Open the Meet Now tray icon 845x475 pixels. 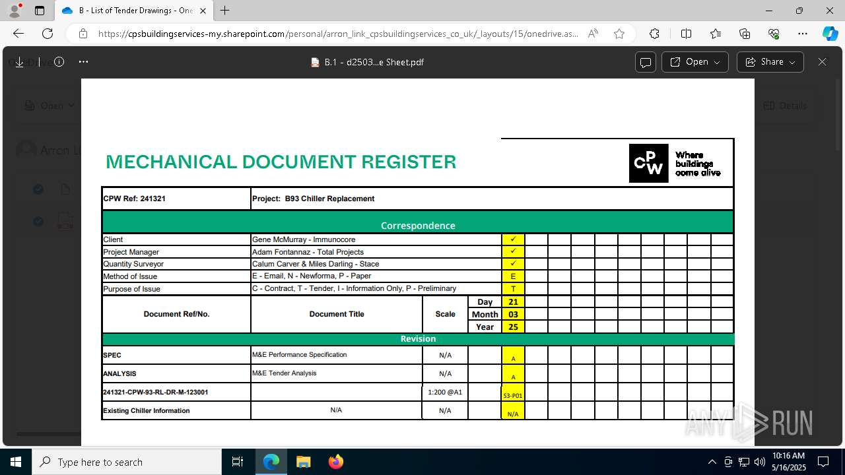click(x=728, y=462)
